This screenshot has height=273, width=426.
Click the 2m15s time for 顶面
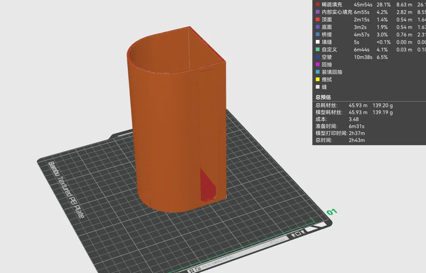click(x=362, y=20)
